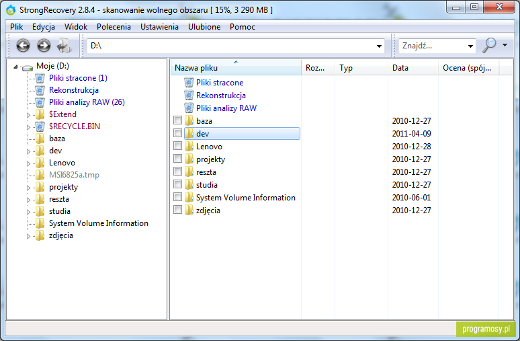Screen dimensions: 520x341
Task: Check the box for the projekty folder
Action: (x=178, y=159)
